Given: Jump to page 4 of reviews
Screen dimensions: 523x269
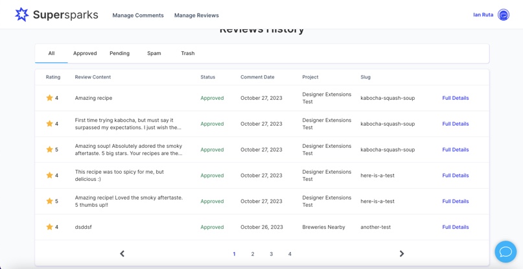Looking at the screenshot, I should pyautogui.click(x=290, y=254).
